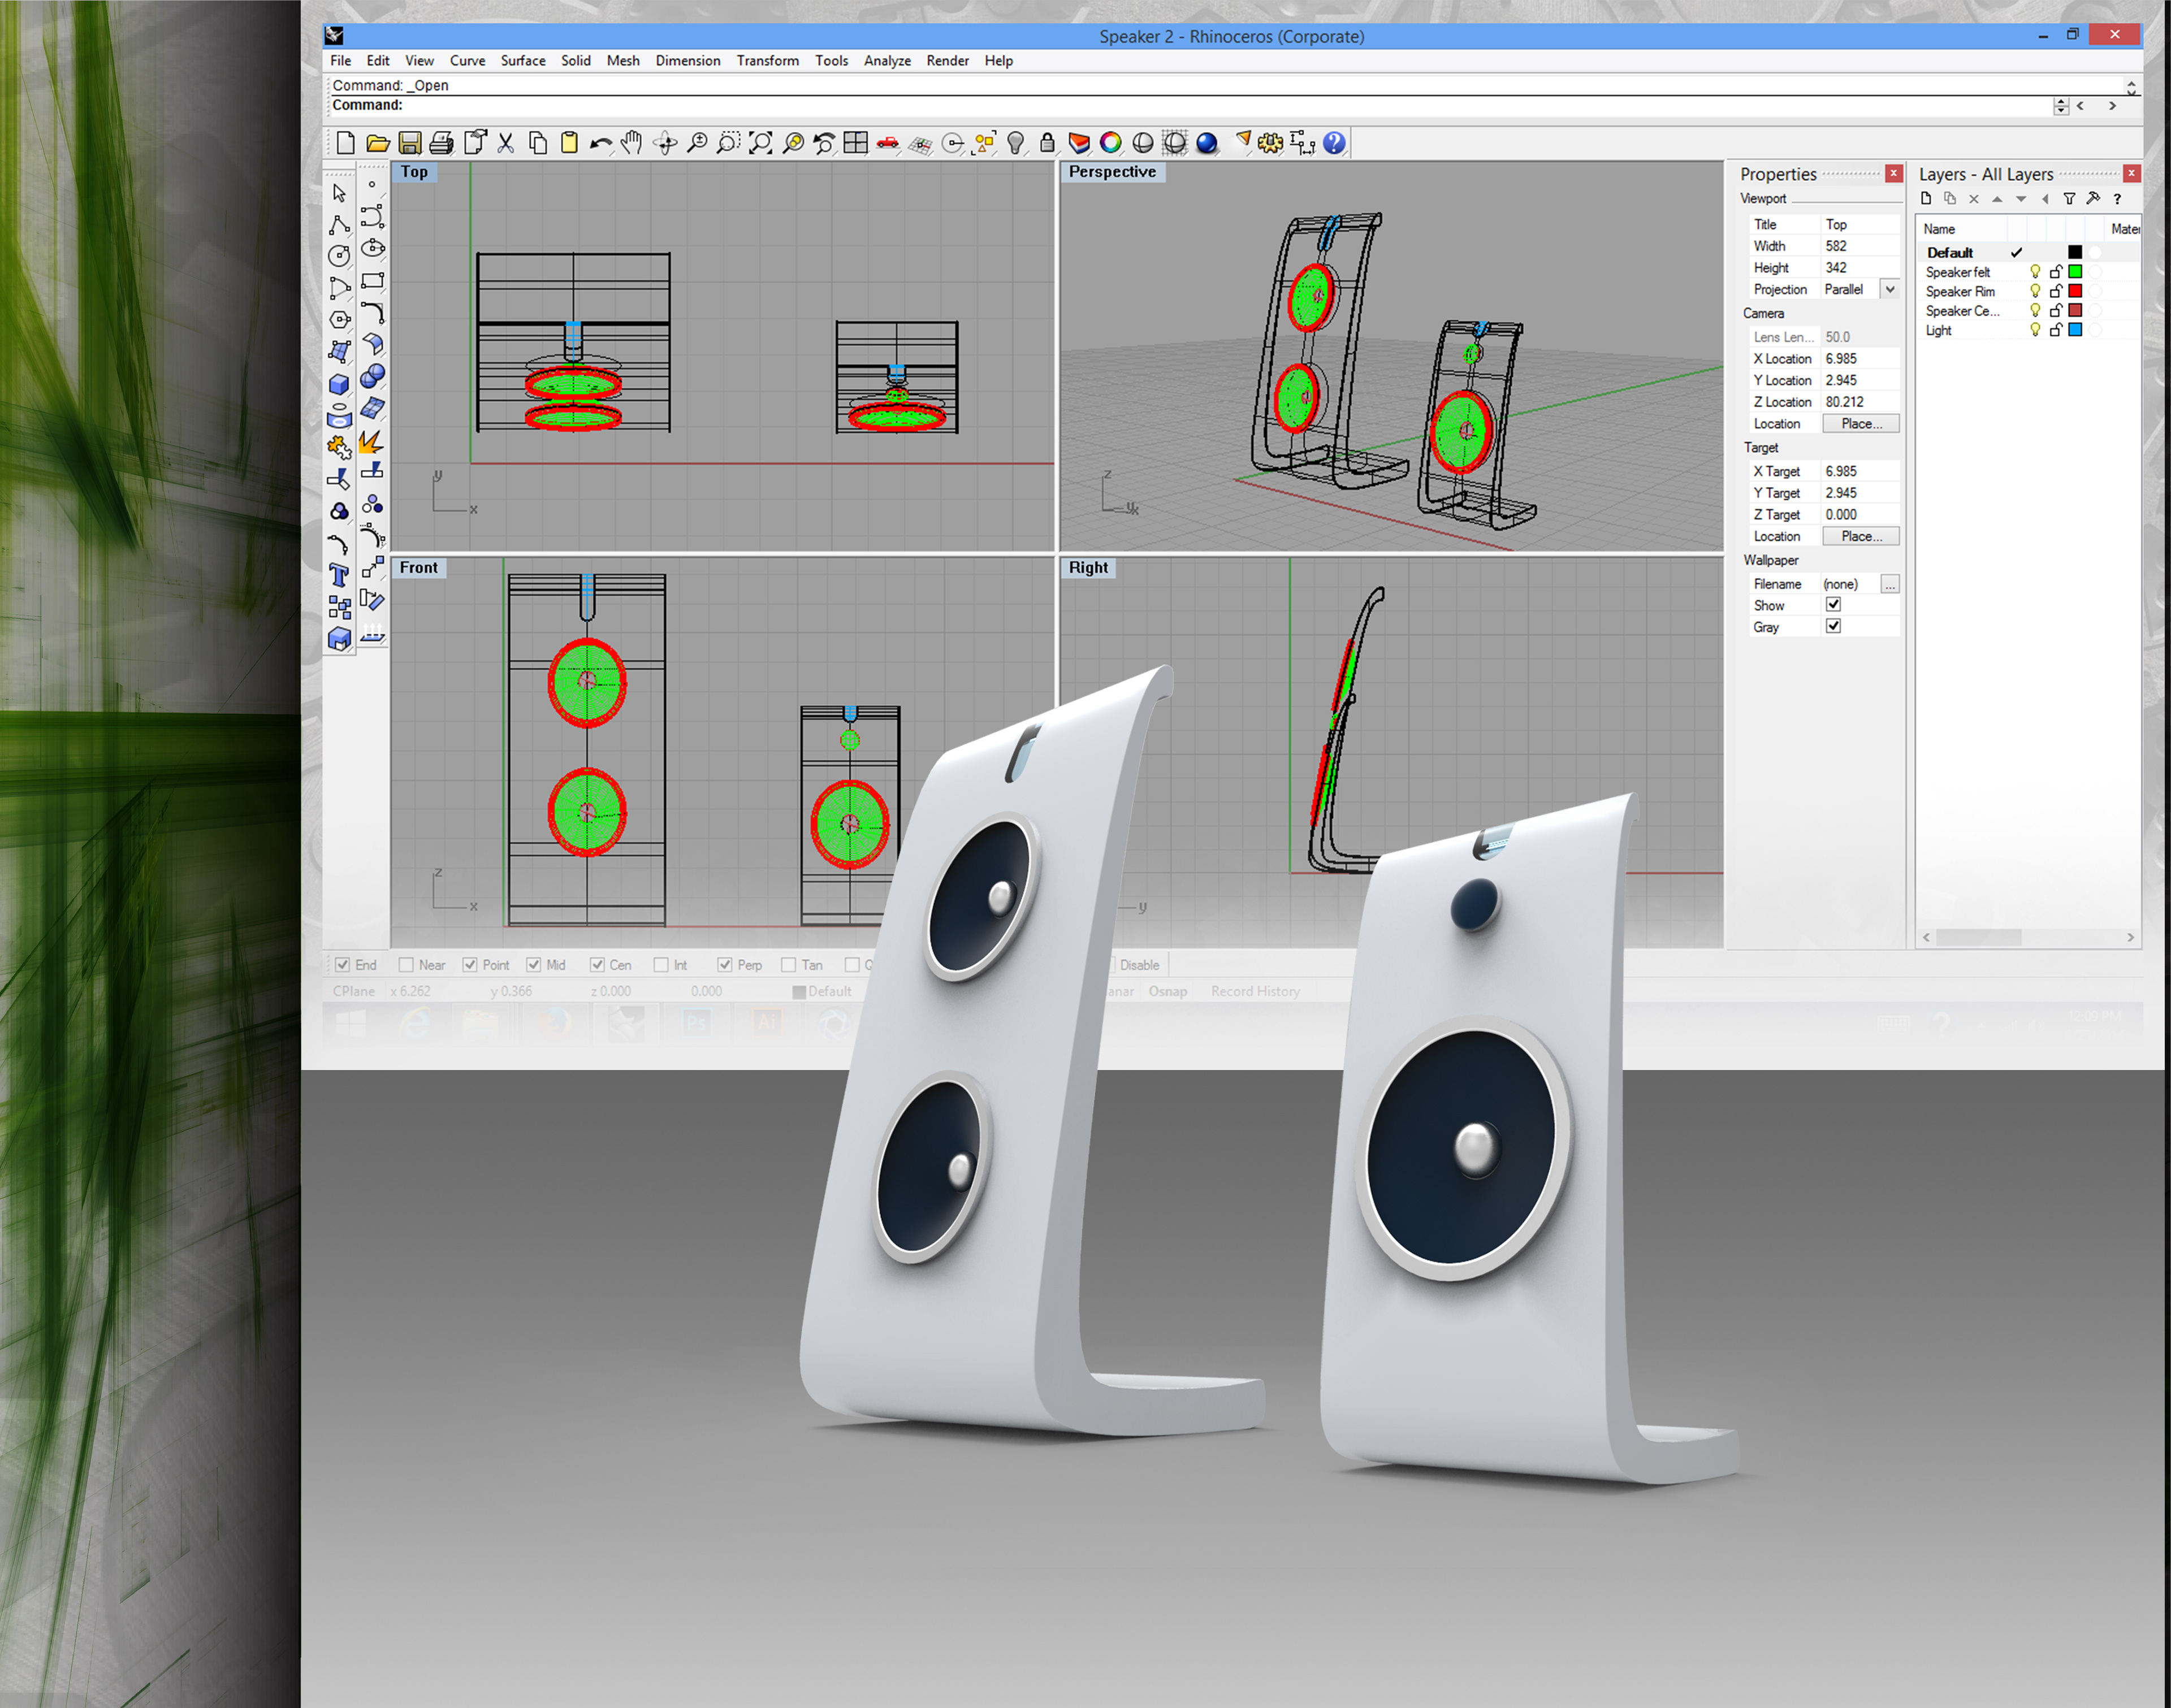The width and height of the screenshot is (2171, 1708).
Task: Click the Text tool icon in sidebar
Action: click(x=339, y=575)
